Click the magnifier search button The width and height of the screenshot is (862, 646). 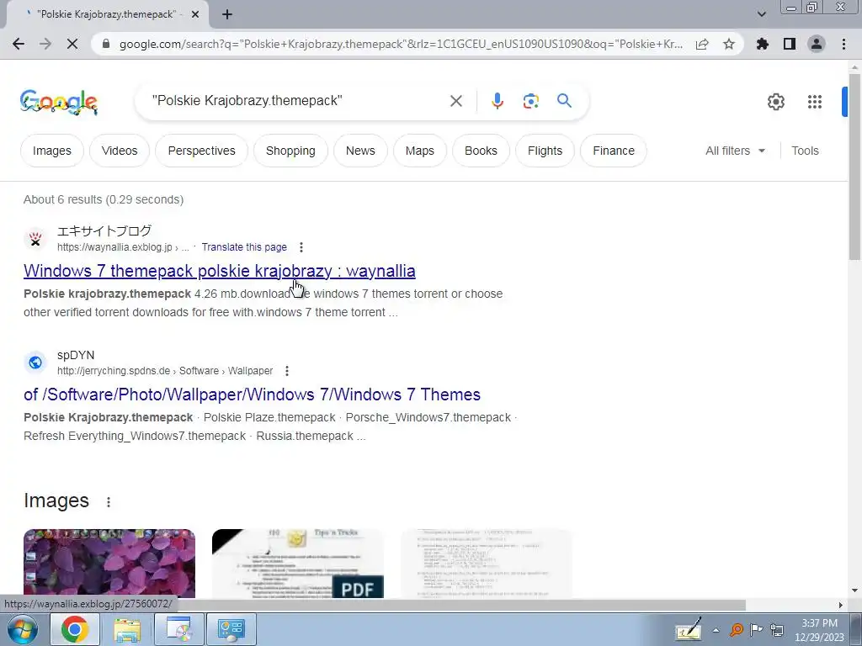pos(564,101)
